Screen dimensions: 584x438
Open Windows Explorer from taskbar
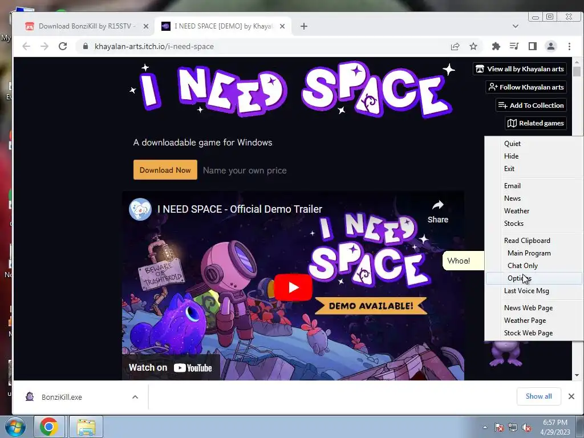click(86, 427)
